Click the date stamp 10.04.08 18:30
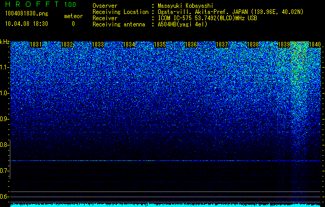 (x=26, y=24)
